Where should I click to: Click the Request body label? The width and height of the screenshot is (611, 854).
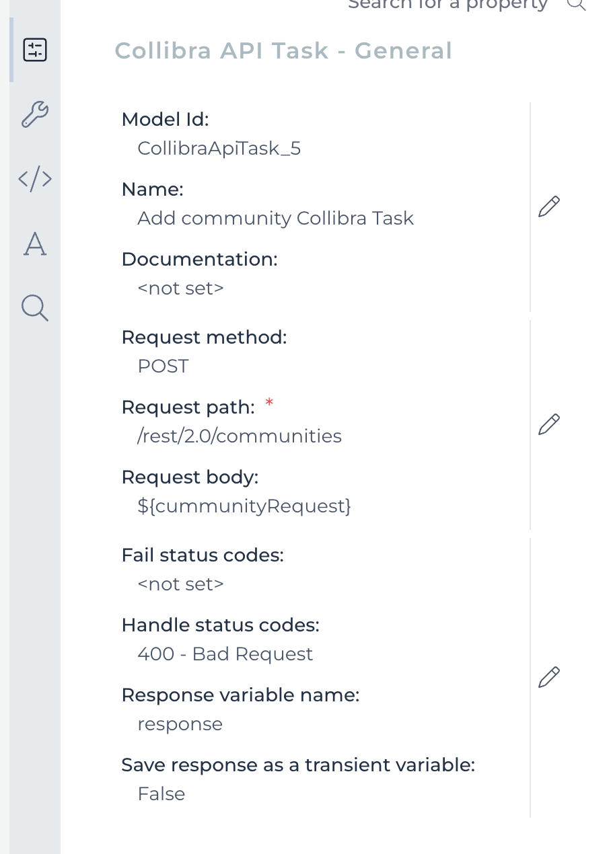tap(190, 477)
